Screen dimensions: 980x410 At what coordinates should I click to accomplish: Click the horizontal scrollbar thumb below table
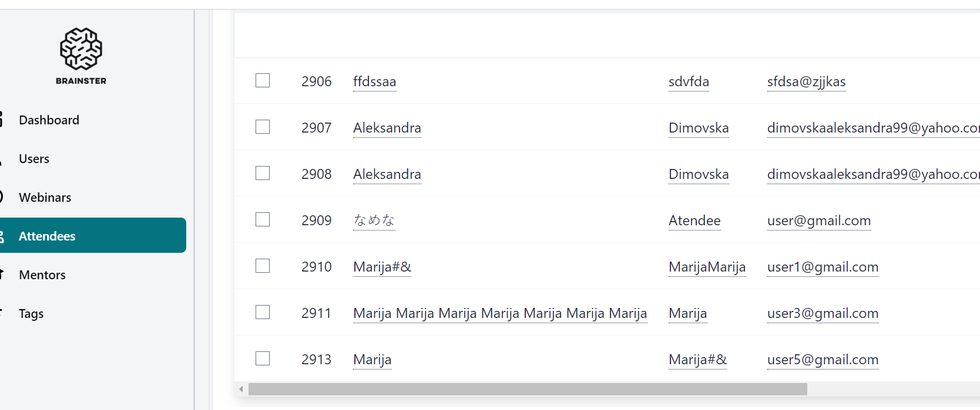(528, 389)
